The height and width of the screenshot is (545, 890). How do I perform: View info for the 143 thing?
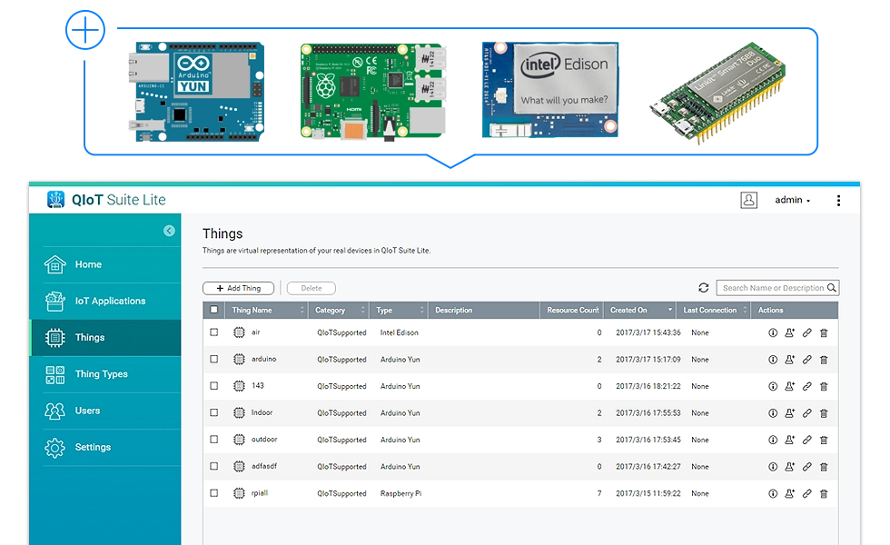click(x=773, y=386)
